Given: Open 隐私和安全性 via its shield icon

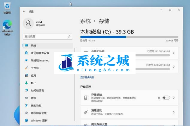Looking at the screenshot, I should coord(26,113).
